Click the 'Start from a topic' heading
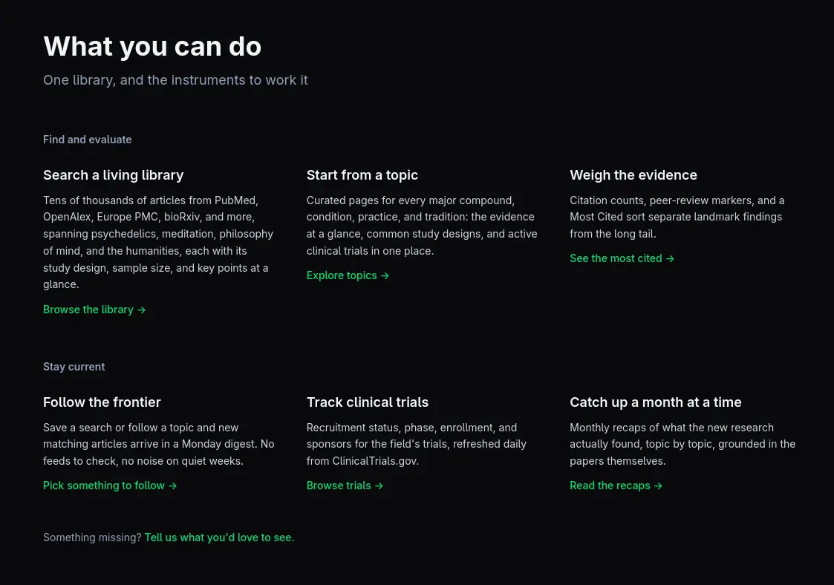 click(362, 175)
